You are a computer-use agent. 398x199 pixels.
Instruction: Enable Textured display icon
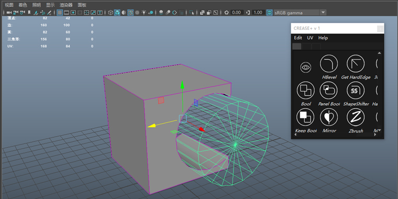point(137,13)
